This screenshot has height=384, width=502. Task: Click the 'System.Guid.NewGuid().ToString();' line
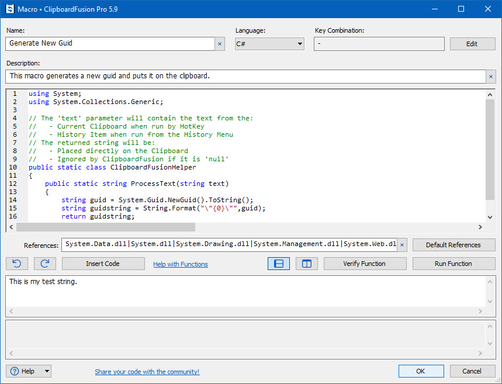click(x=157, y=200)
